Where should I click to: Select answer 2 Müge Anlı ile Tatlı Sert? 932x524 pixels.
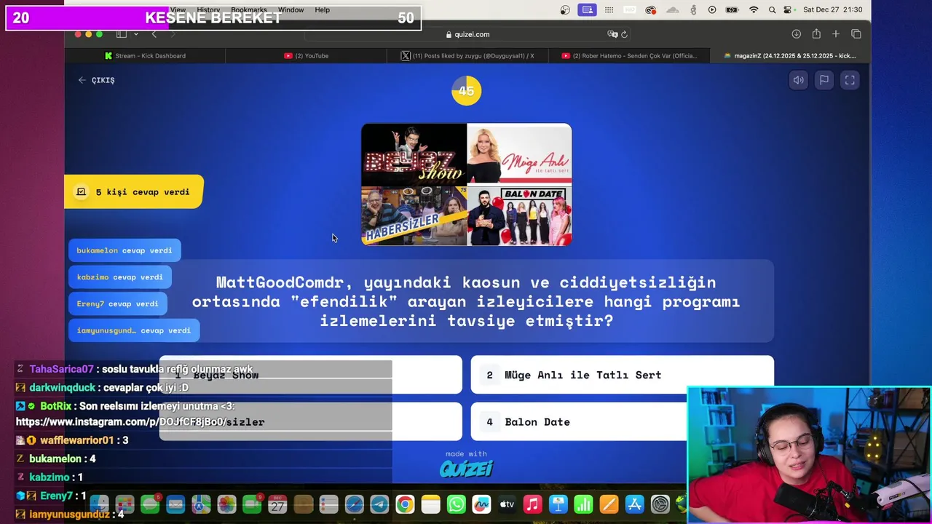click(623, 375)
